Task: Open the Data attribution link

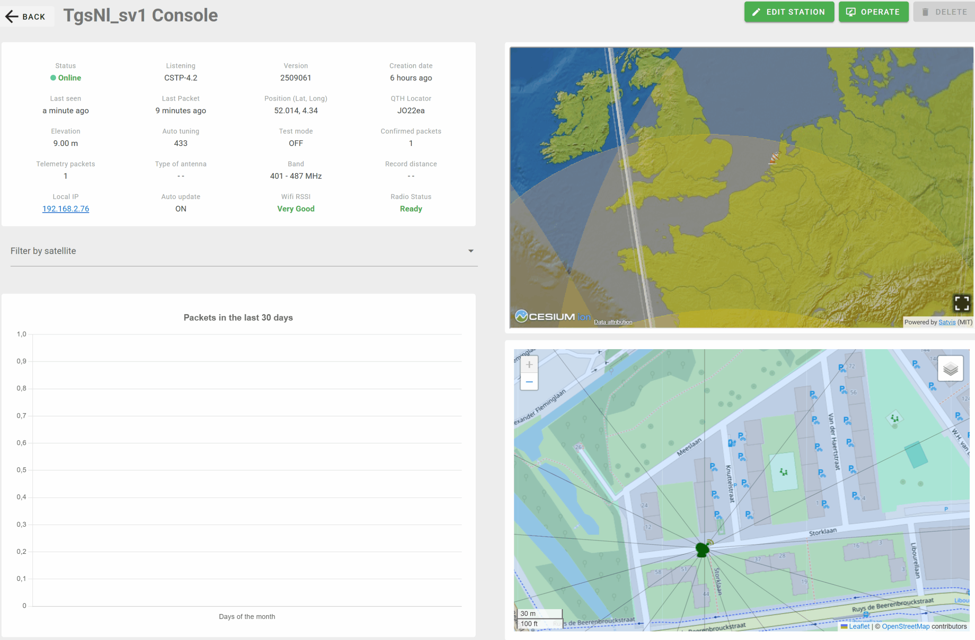Action: (613, 322)
